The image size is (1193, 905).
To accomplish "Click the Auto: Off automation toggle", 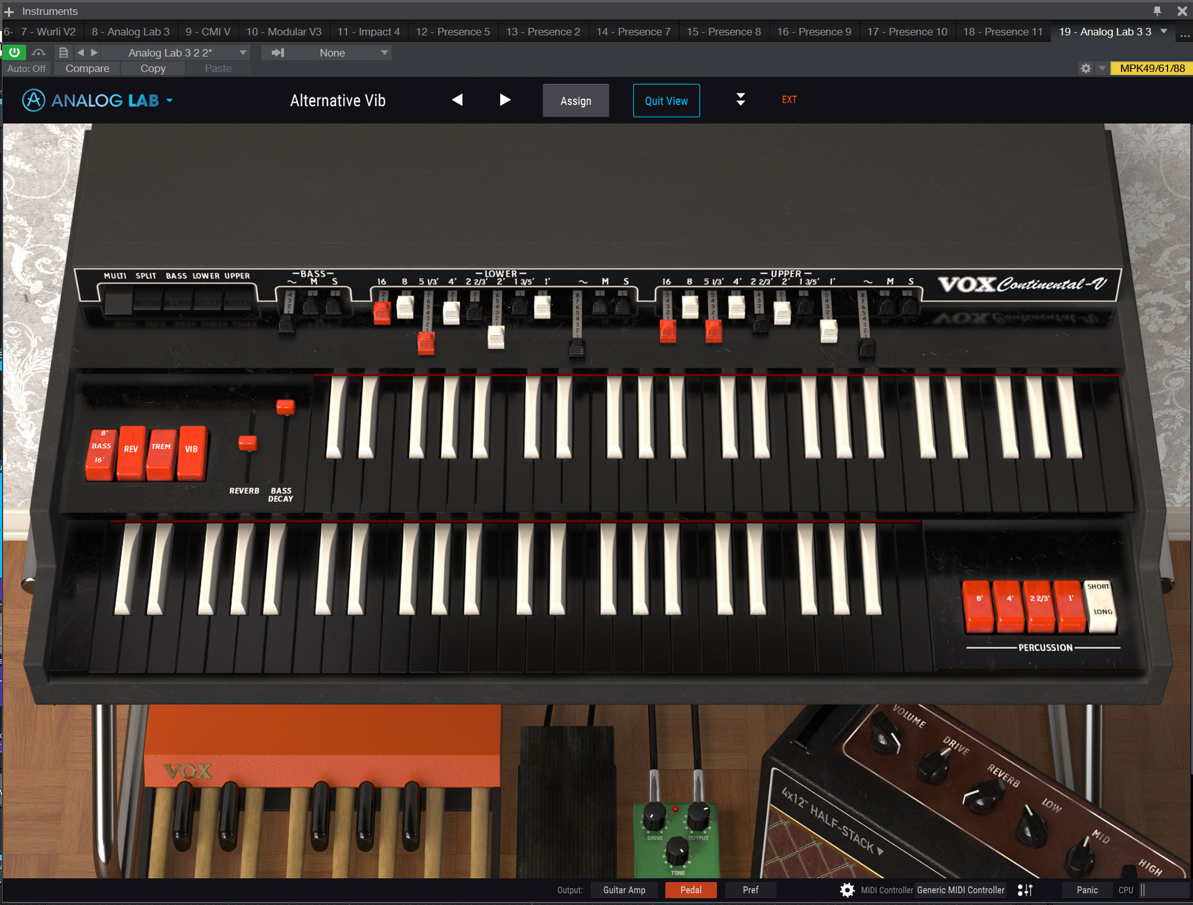I will point(26,68).
